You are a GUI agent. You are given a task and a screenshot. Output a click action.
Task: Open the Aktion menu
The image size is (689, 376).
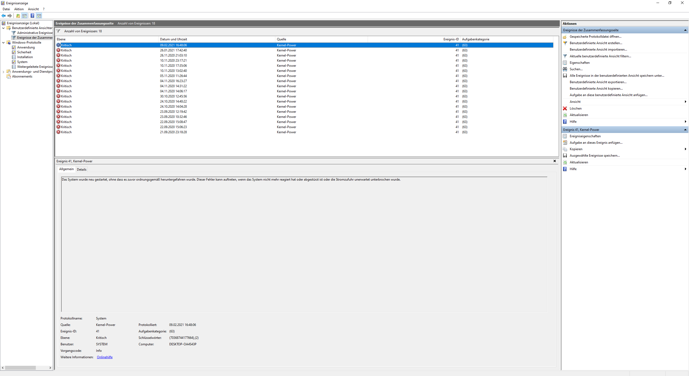point(19,9)
